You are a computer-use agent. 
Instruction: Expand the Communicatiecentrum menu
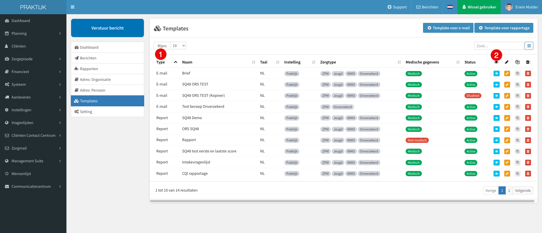[x=33, y=186]
